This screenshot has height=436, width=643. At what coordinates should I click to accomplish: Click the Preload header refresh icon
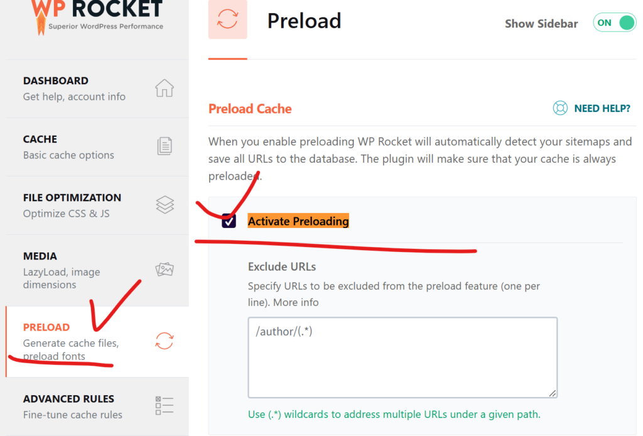[x=227, y=19]
